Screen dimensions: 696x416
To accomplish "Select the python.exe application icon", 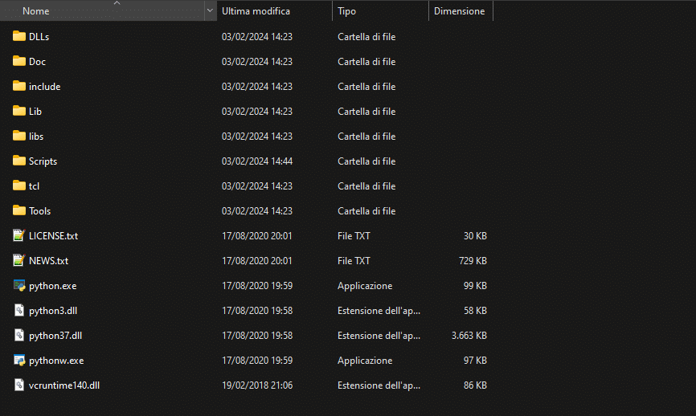I will tap(19, 285).
